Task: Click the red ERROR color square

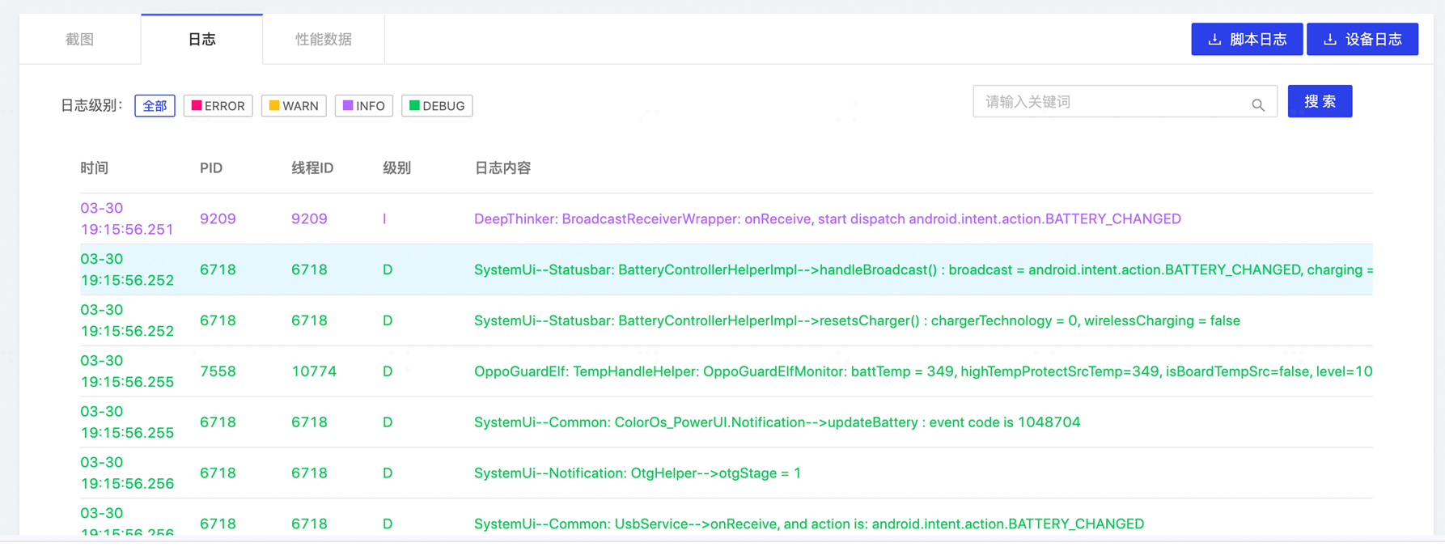Action: coord(196,106)
